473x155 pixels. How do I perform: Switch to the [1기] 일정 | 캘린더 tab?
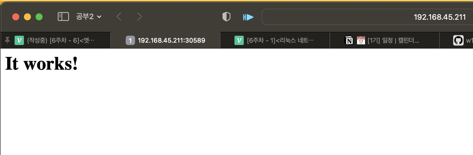[385, 40]
